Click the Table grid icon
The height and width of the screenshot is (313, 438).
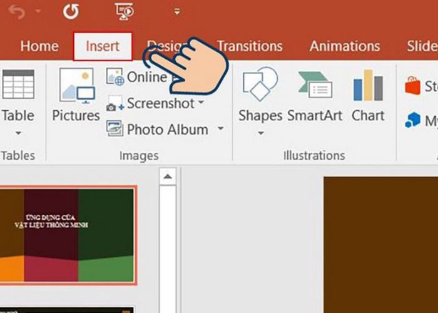[18, 85]
